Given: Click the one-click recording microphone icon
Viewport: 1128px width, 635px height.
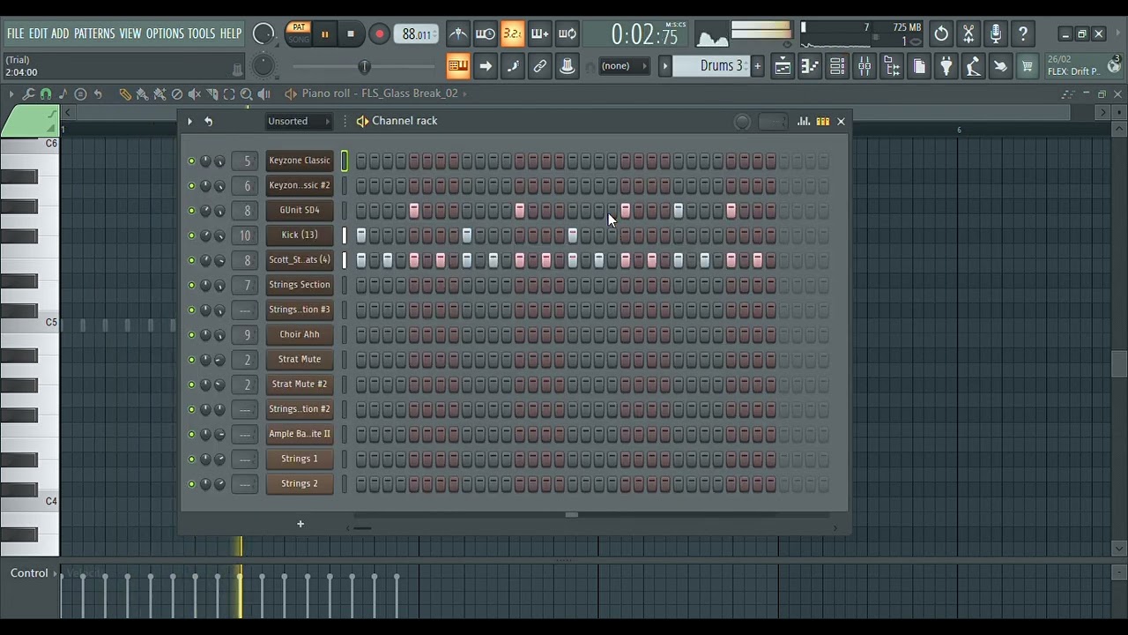Looking at the screenshot, I should [x=996, y=34].
